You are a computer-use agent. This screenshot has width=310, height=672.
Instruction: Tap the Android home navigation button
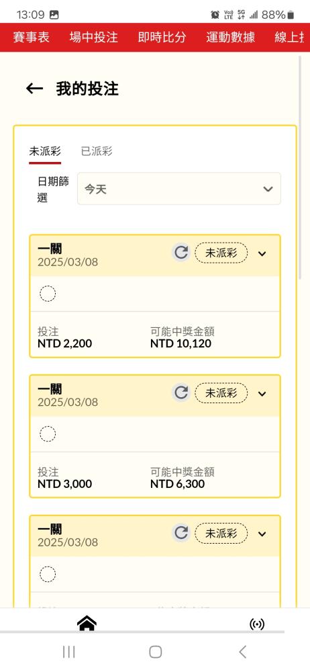coord(156,653)
